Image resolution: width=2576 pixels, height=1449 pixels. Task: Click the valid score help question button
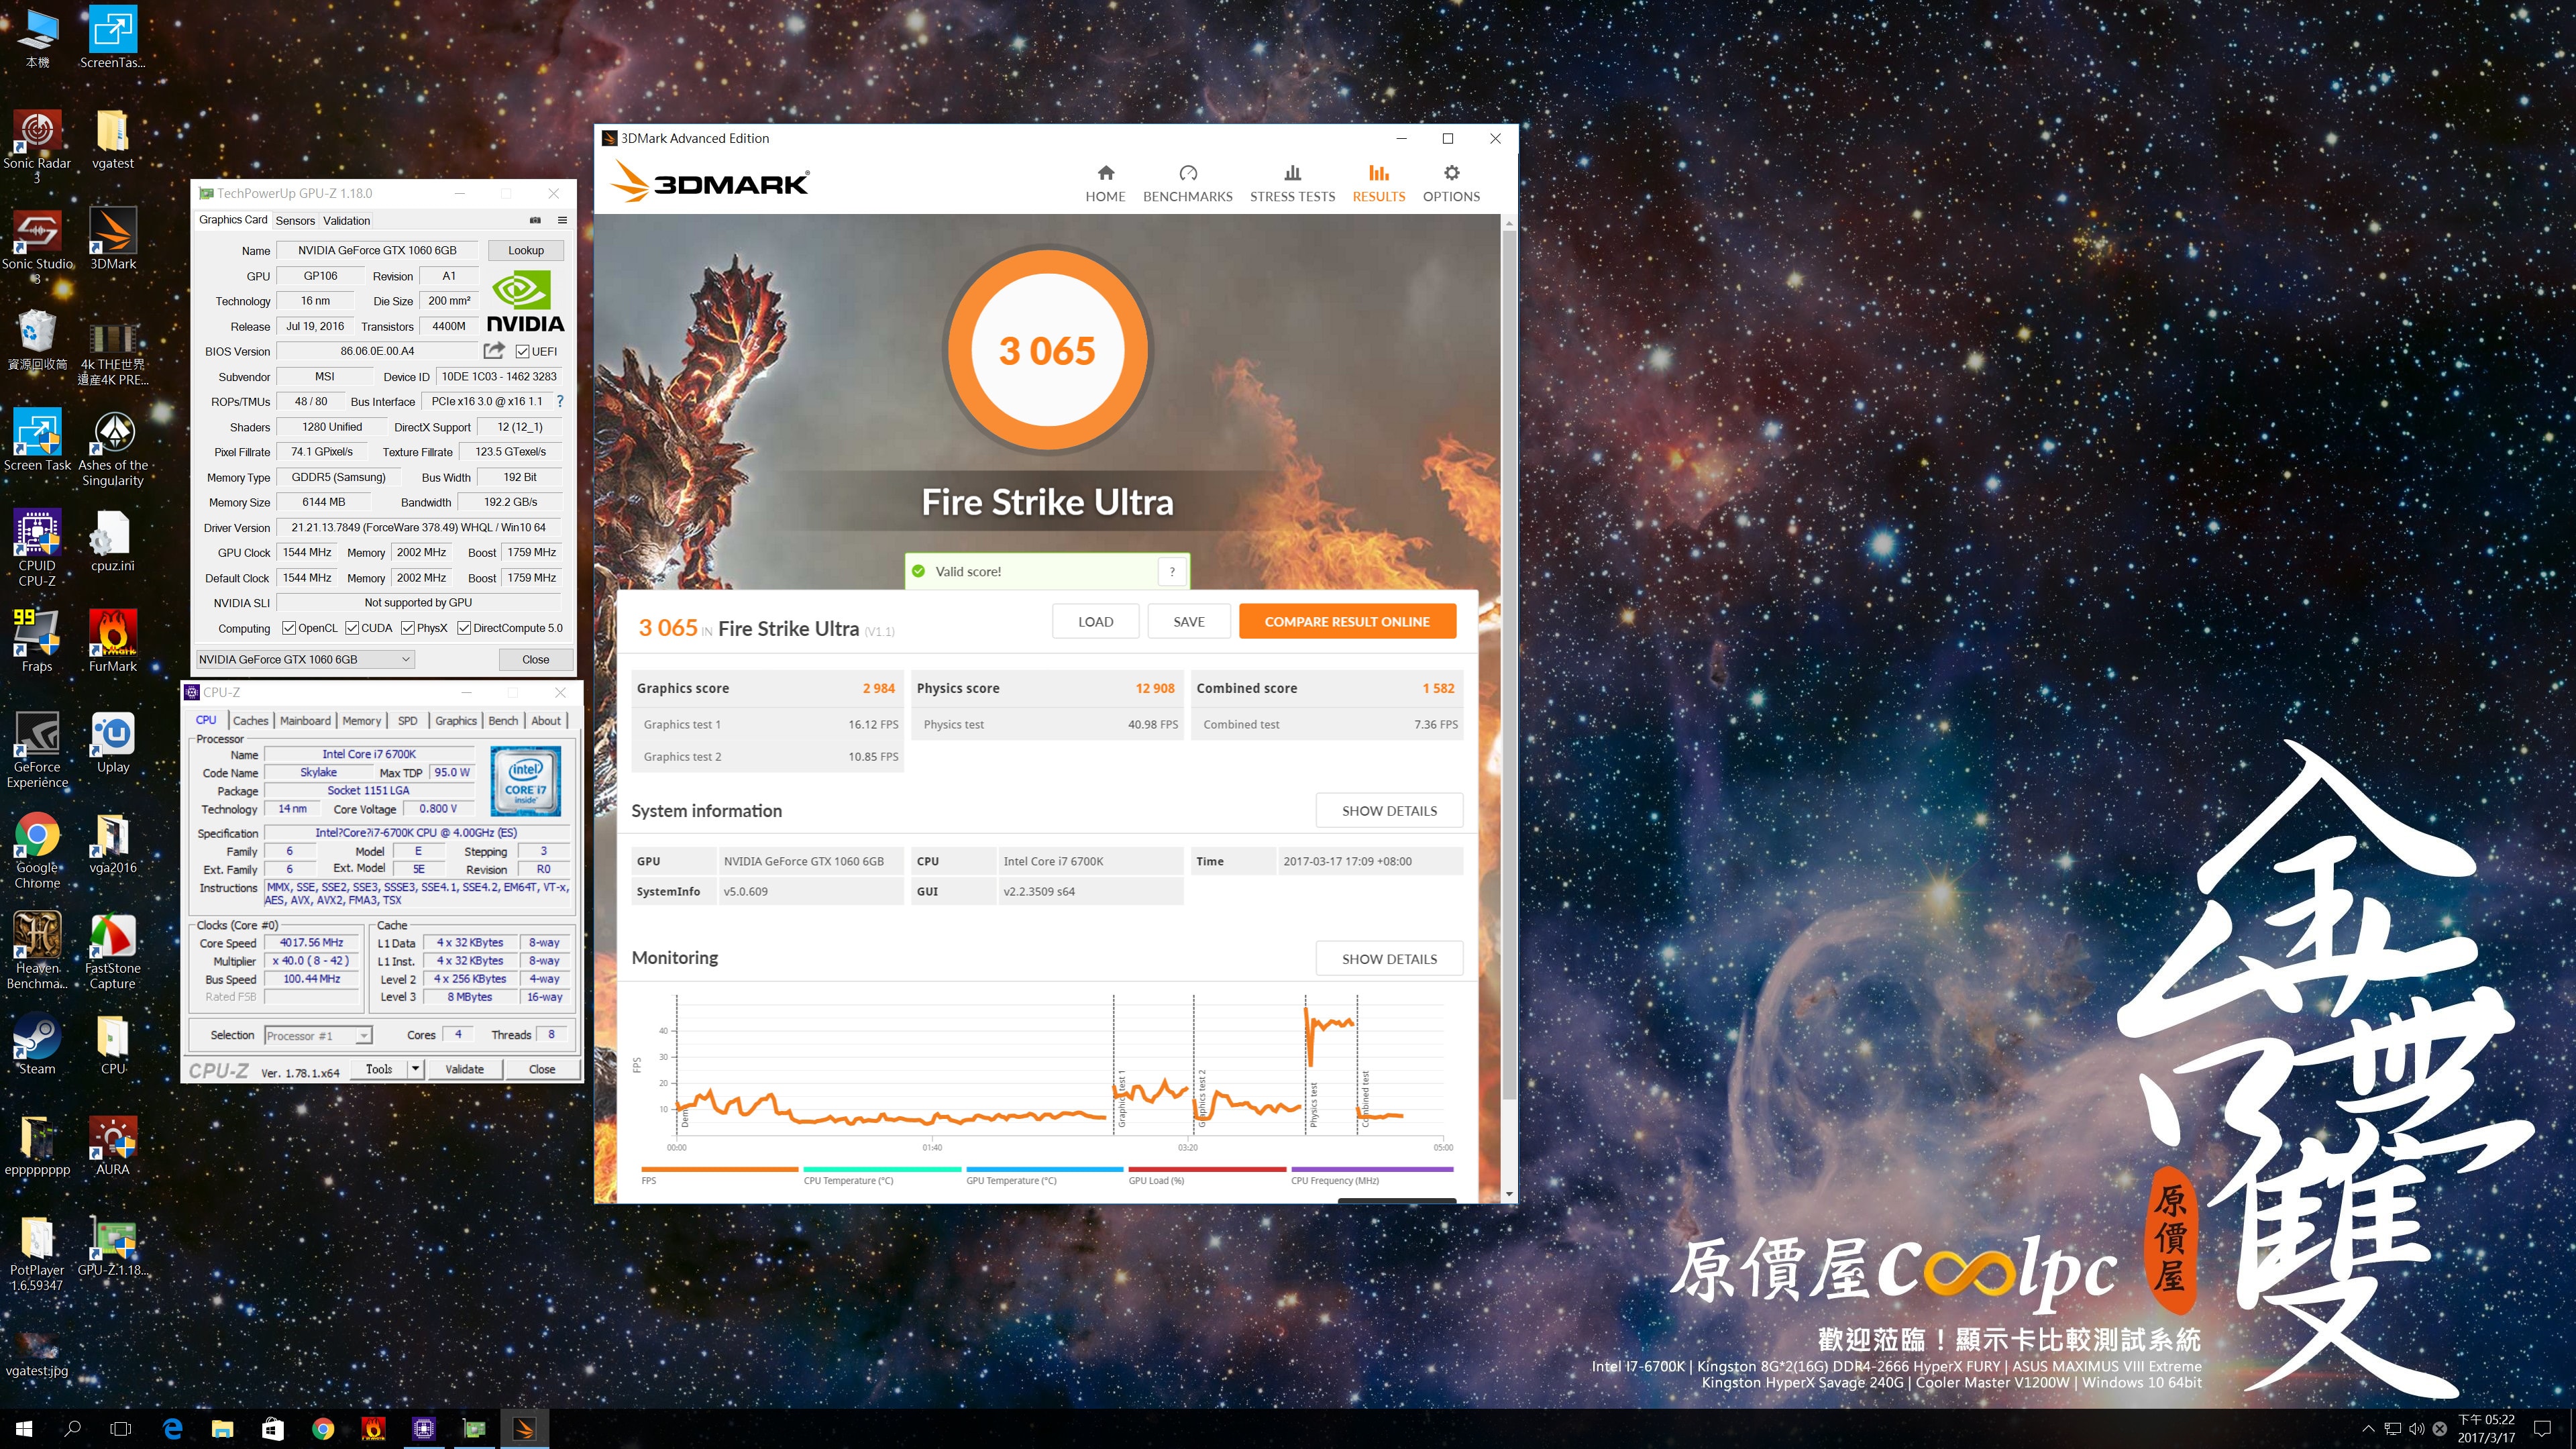point(1172,571)
